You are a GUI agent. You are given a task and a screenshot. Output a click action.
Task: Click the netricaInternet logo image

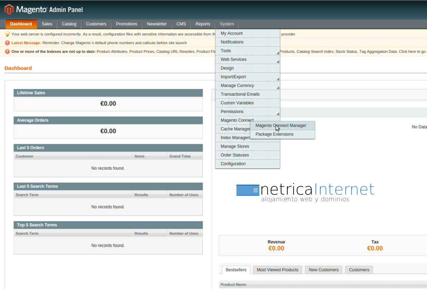tap(305, 192)
